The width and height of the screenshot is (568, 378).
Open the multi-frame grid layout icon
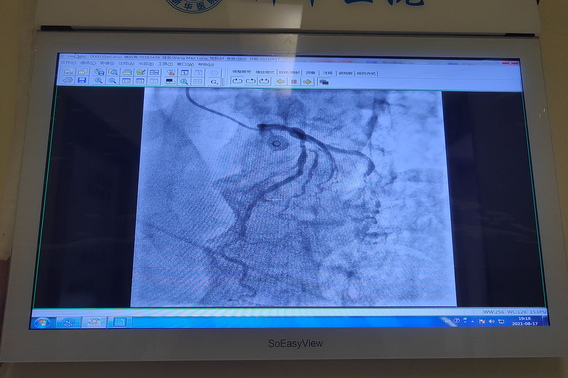[x=324, y=82]
